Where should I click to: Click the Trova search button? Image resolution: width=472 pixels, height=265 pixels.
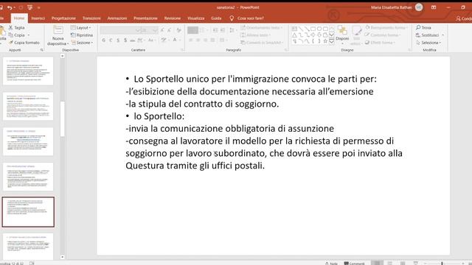(423, 28)
